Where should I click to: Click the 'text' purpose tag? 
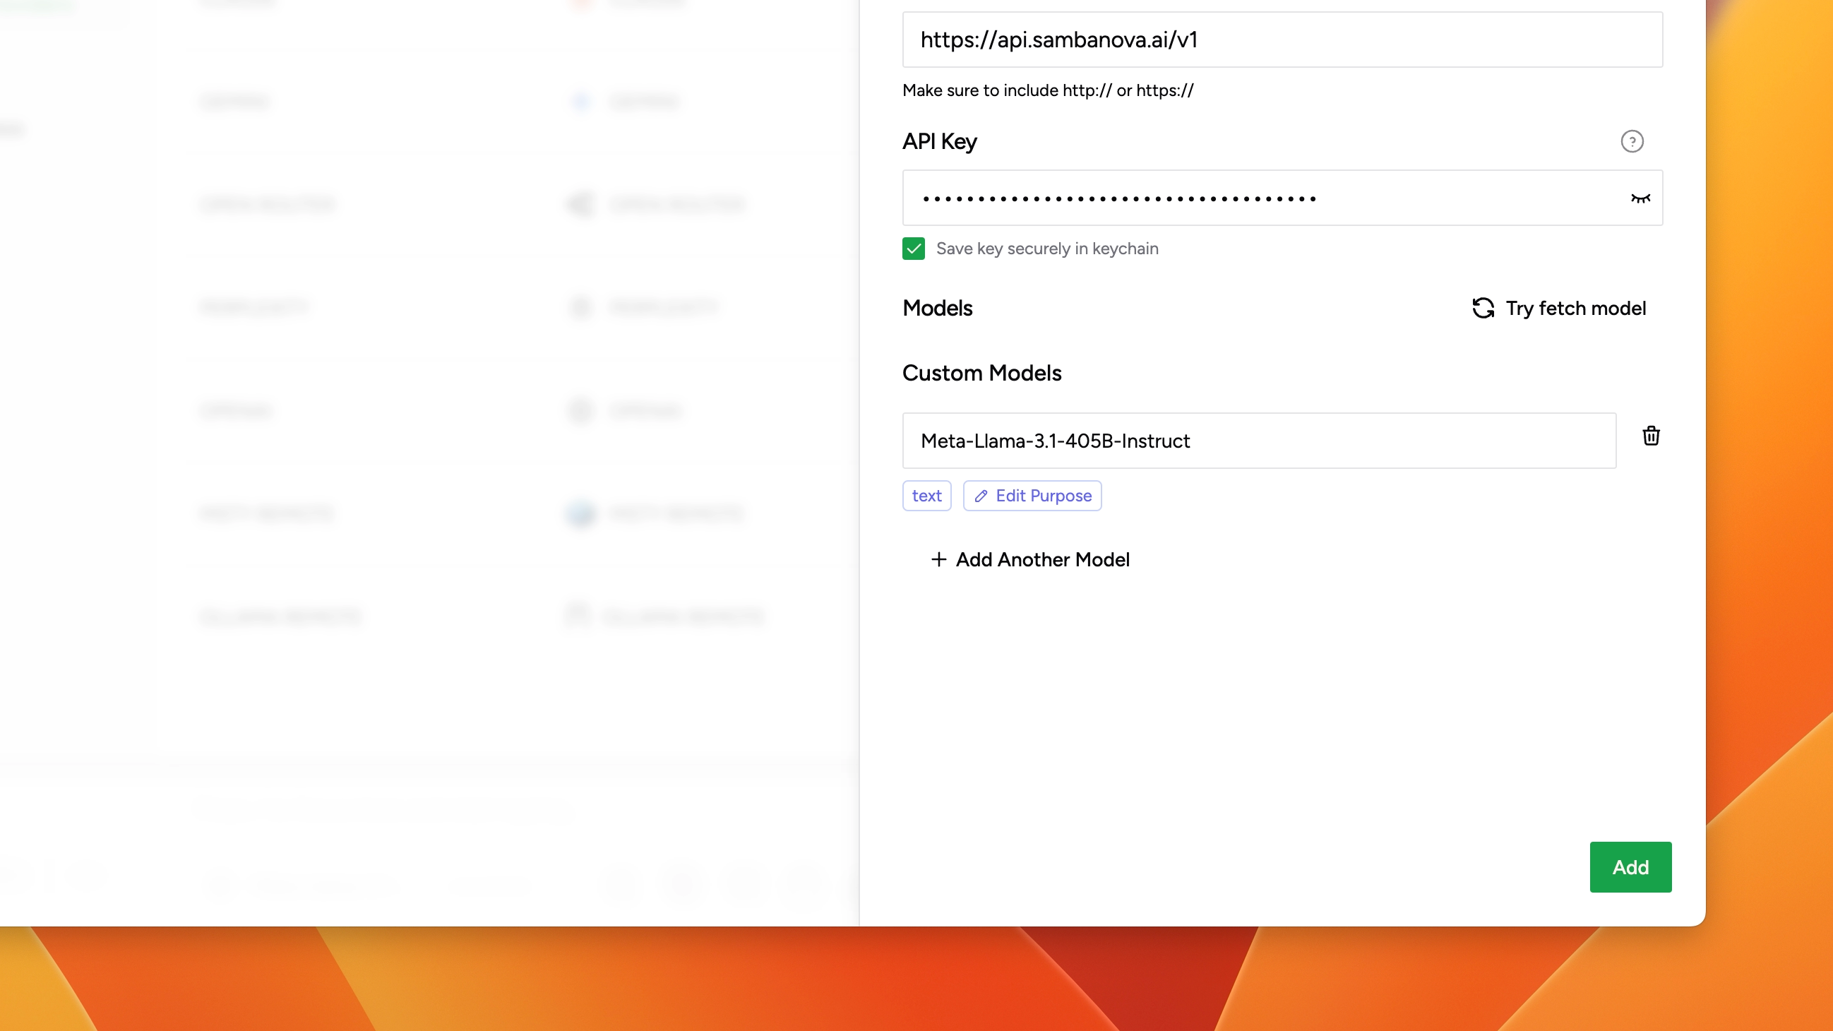click(x=926, y=496)
